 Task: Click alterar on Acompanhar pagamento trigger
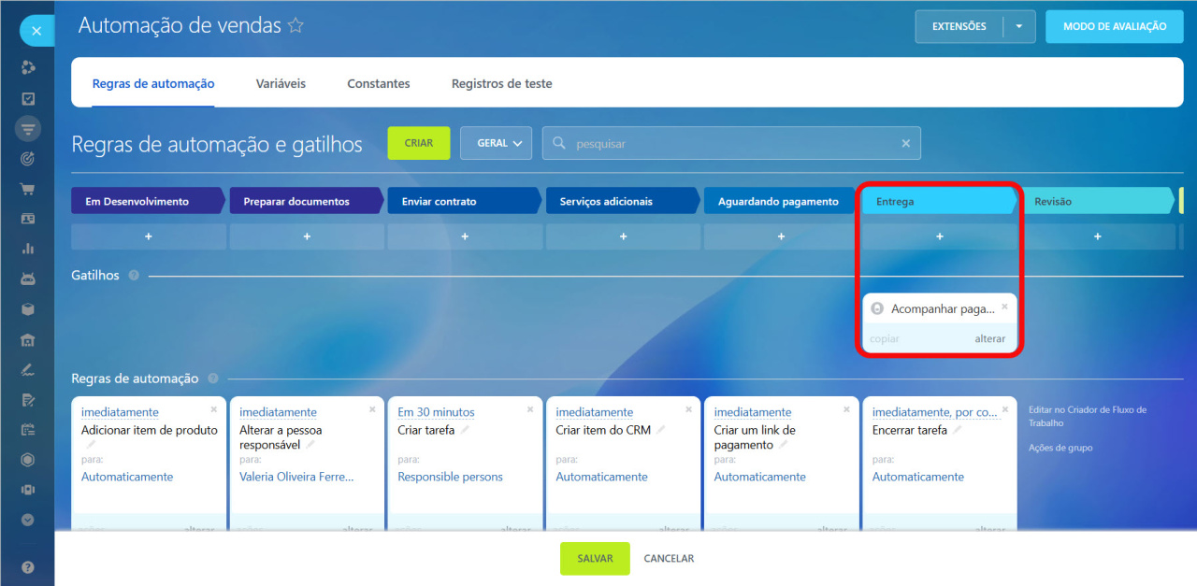[989, 339]
